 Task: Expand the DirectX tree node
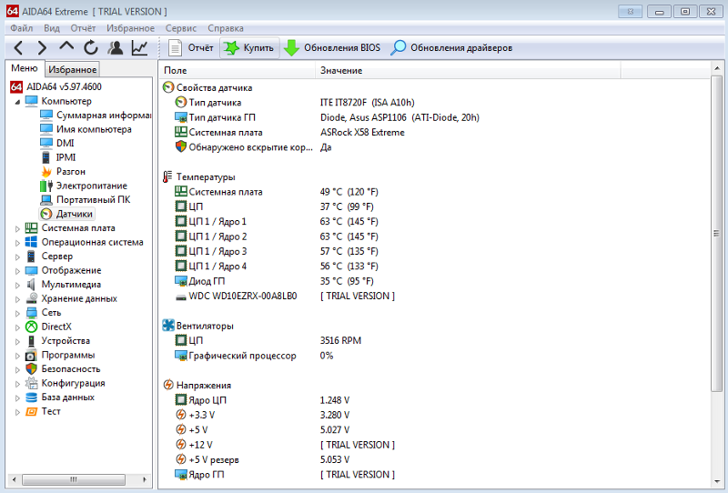tap(17, 327)
